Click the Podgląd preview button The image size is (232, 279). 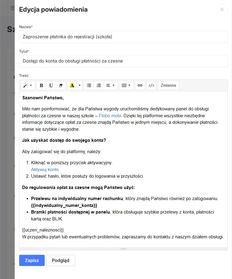(60, 260)
